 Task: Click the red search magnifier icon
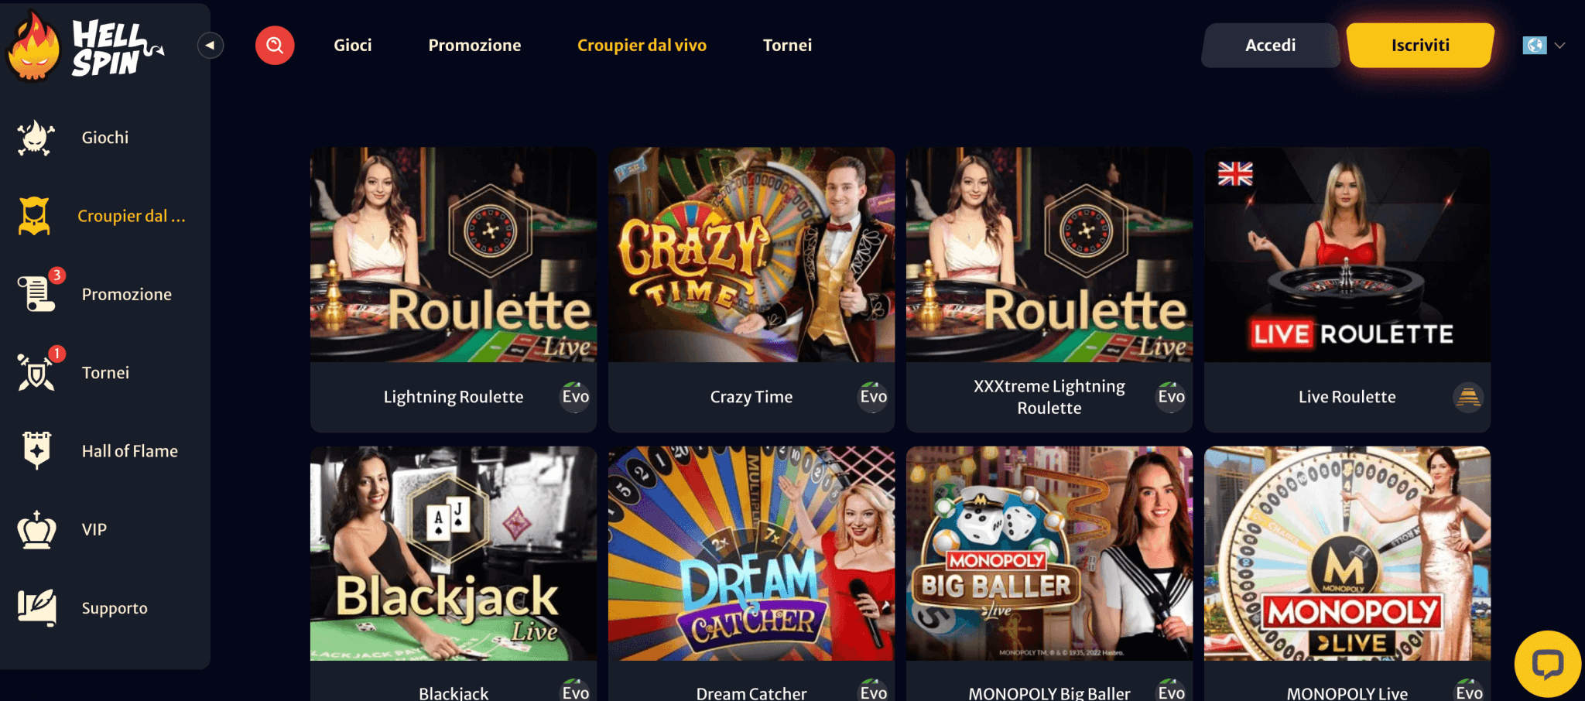click(x=275, y=45)
